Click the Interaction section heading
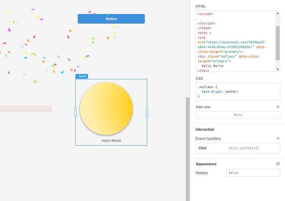 (x=205, y=130)
